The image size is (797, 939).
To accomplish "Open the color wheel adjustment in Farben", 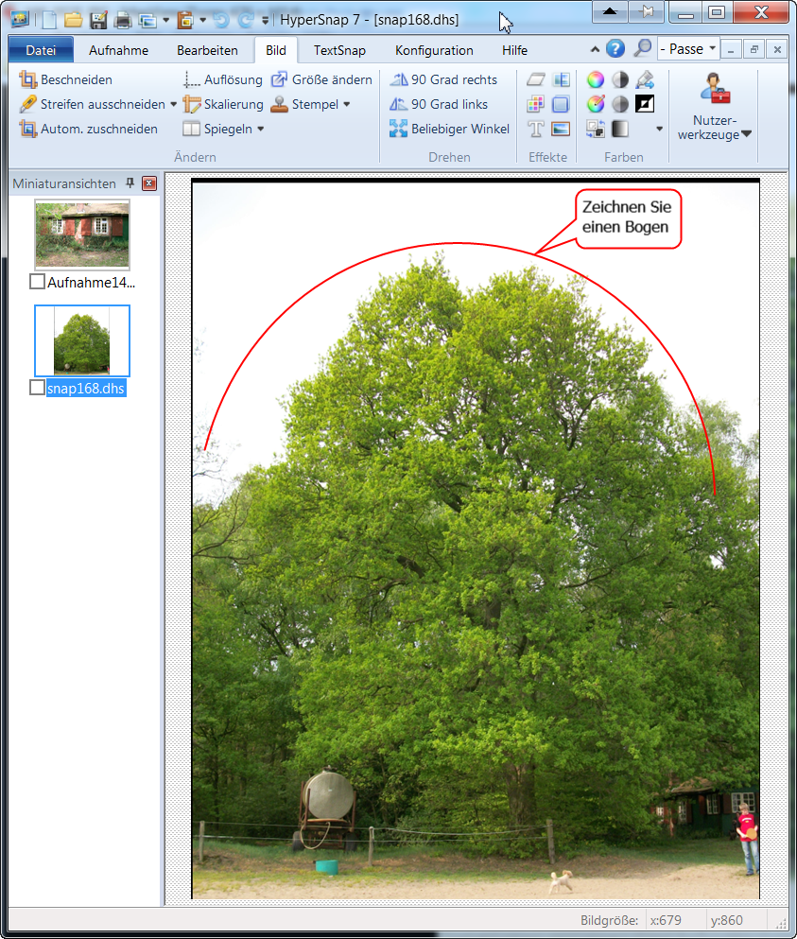I will click(x=596, y=79).
